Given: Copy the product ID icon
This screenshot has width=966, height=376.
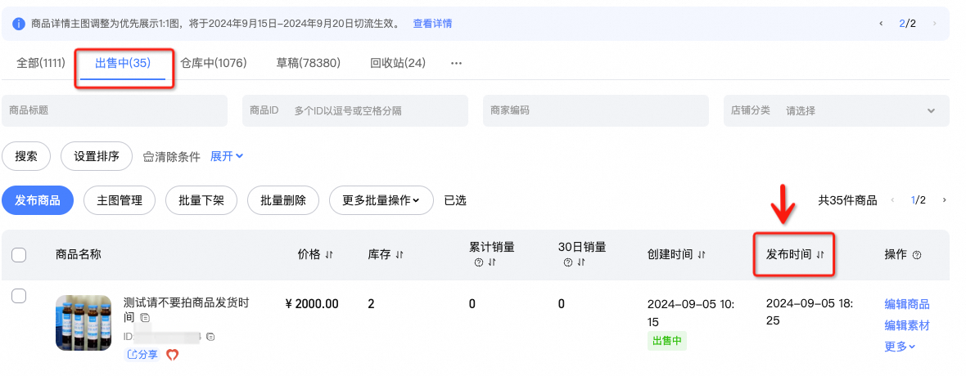Looking at the screenshot, I should pyautogui.click(x=210, y=337).
